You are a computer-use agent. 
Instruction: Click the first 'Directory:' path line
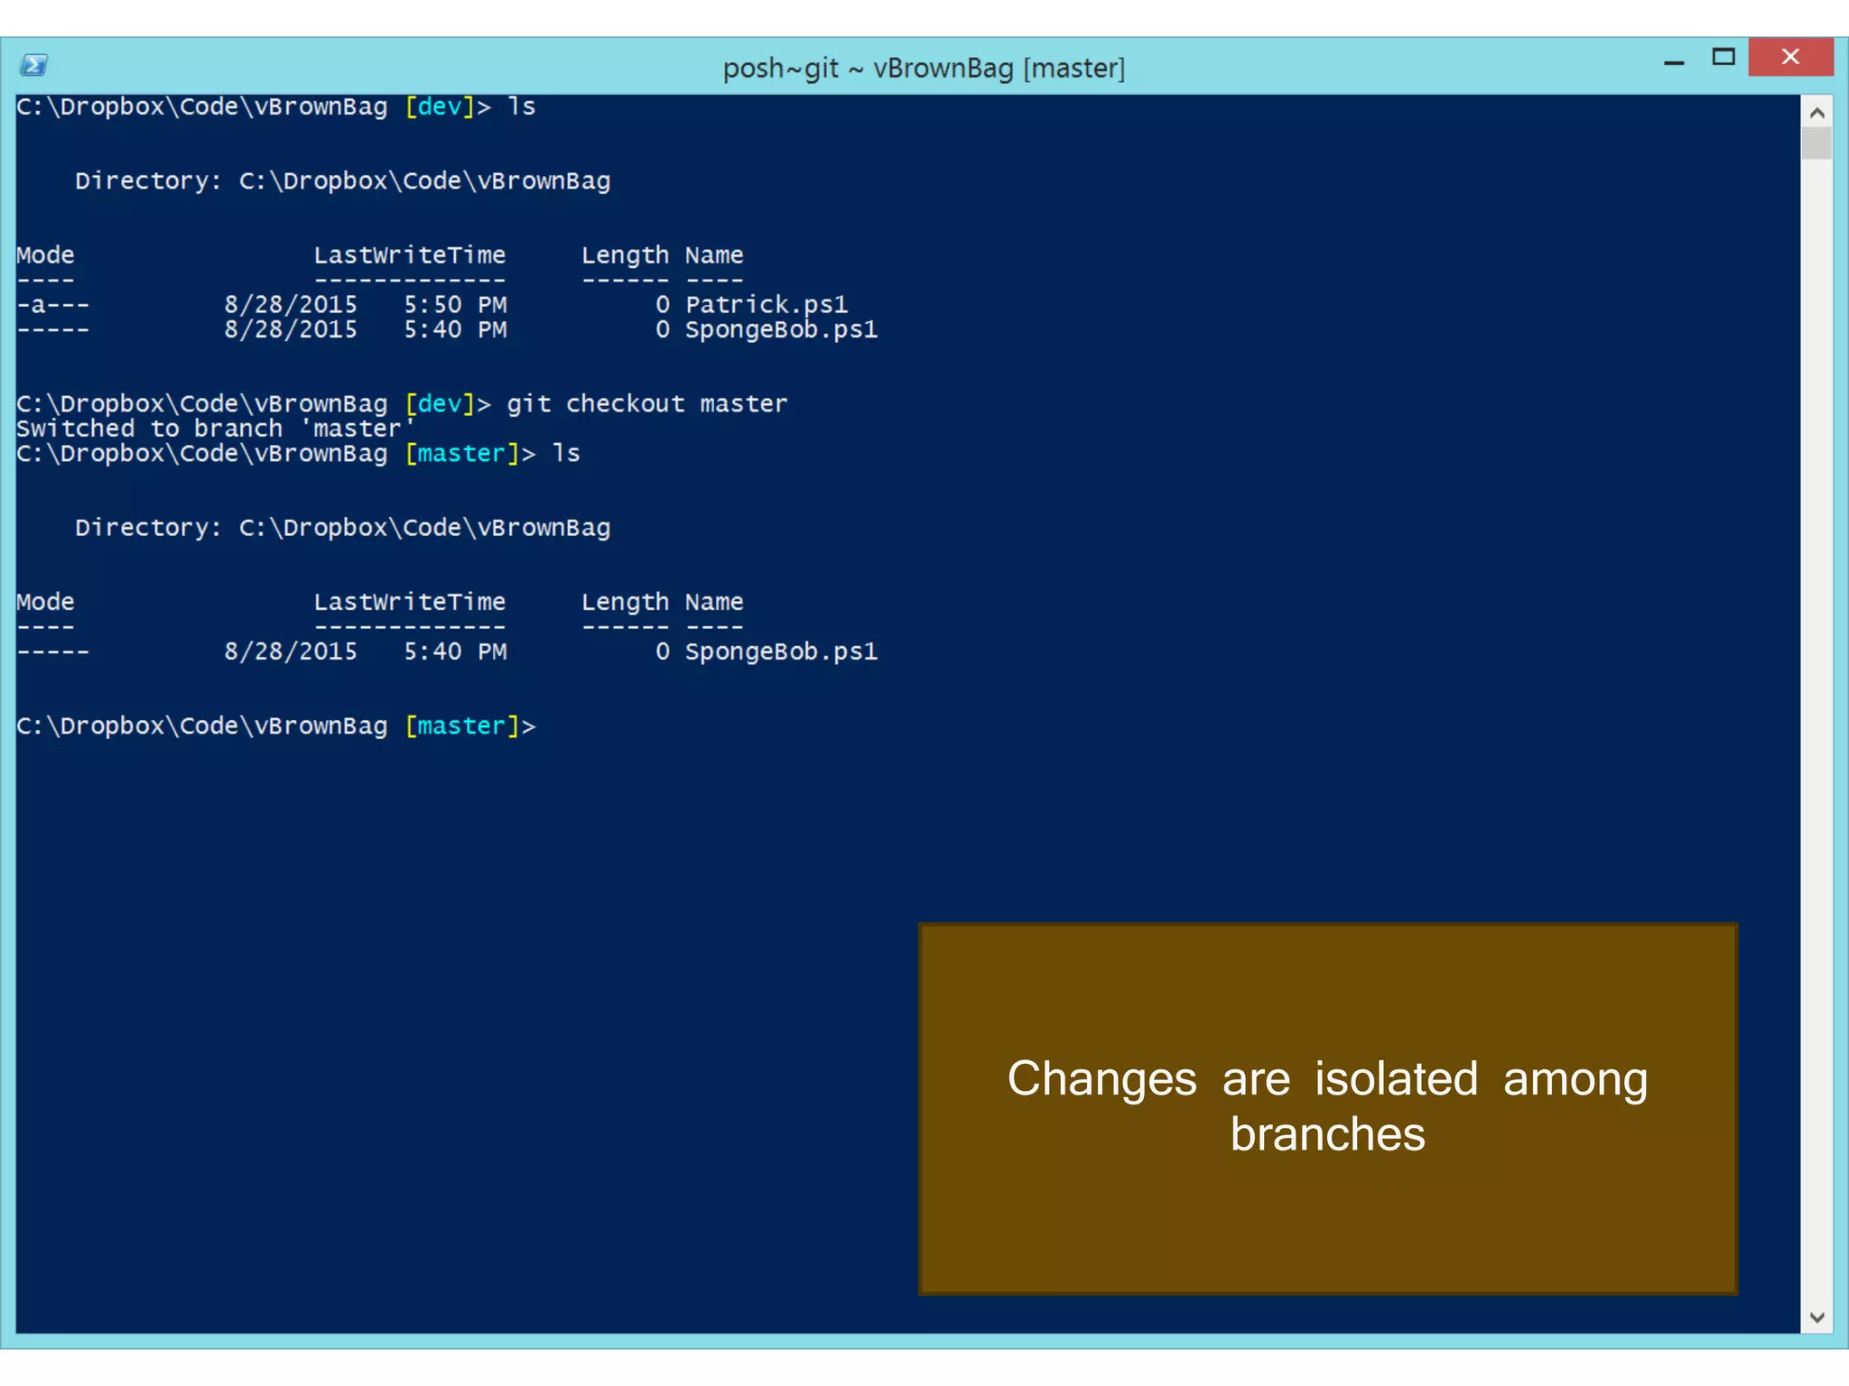tap(342, 181)
